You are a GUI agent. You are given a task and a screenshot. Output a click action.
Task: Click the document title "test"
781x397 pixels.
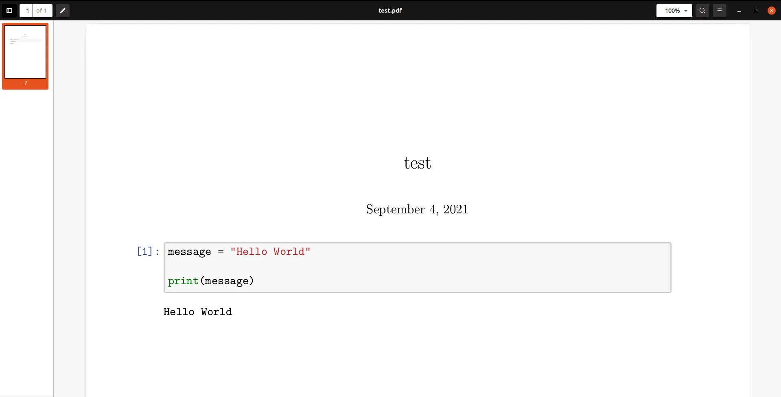pos(417,163)
